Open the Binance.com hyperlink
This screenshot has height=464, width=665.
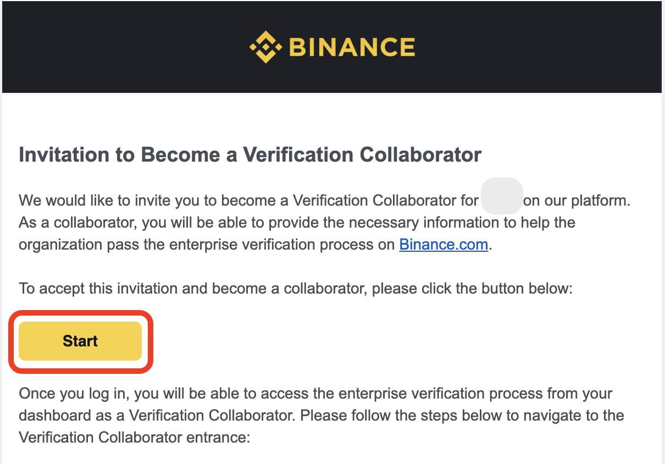[x=444, y=244]
